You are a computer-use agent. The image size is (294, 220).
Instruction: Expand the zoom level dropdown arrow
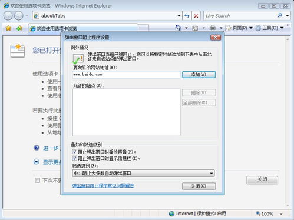281,214
